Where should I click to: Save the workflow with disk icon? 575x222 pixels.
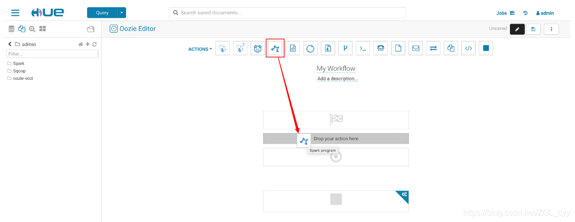(533, 29)
